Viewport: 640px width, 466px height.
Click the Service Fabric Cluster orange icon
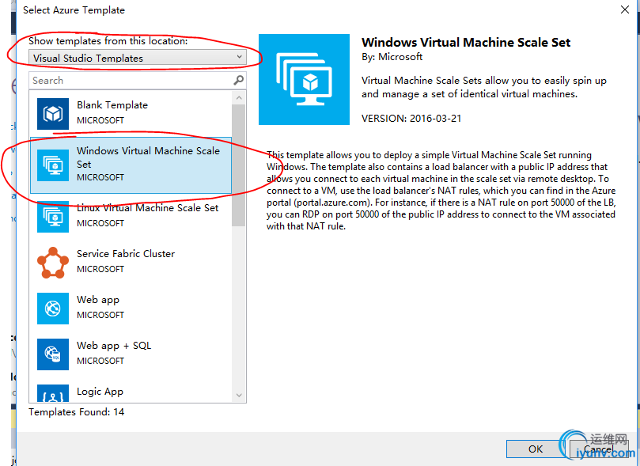53,263
